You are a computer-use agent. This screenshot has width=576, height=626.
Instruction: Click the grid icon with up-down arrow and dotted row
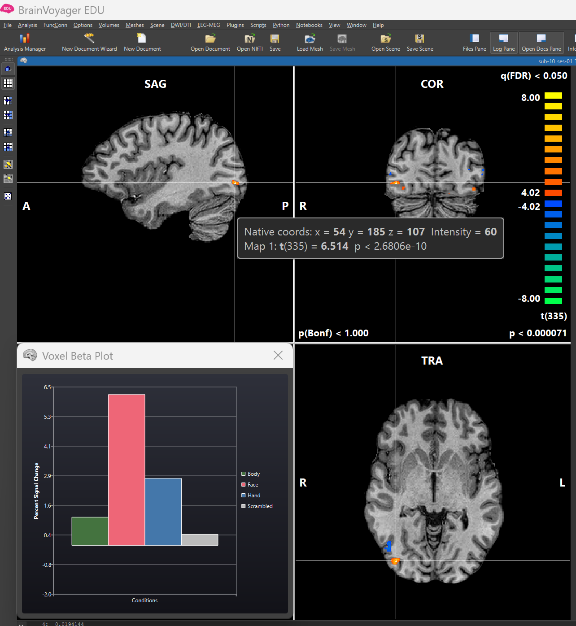(8, 132)
